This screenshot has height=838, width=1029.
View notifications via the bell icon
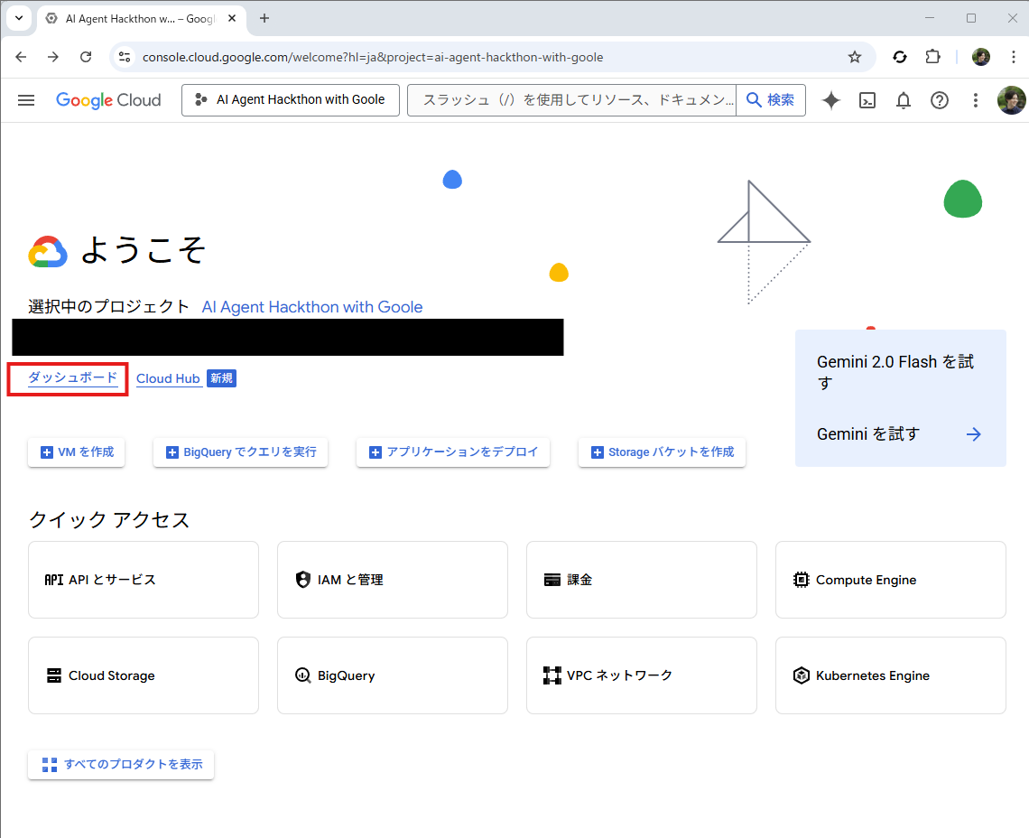(x=903, y=100)
